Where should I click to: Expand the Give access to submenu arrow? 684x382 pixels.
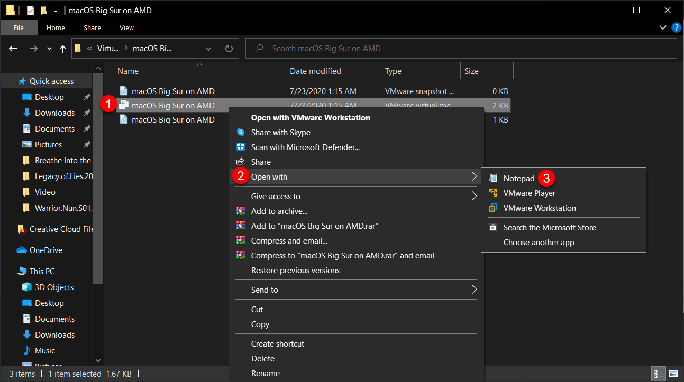coord(474,197)
